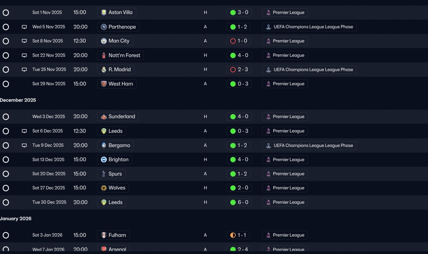Open the Premier League competition tag for the Wolves match
The image size is (428, 254).
click(x=285, y=188)
